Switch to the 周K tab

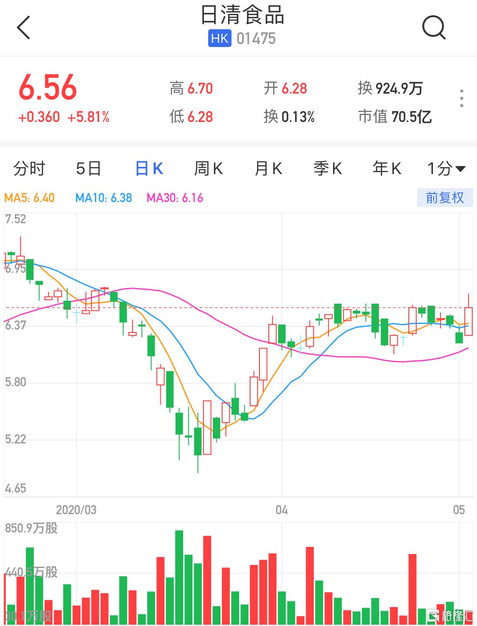(209, 169)
